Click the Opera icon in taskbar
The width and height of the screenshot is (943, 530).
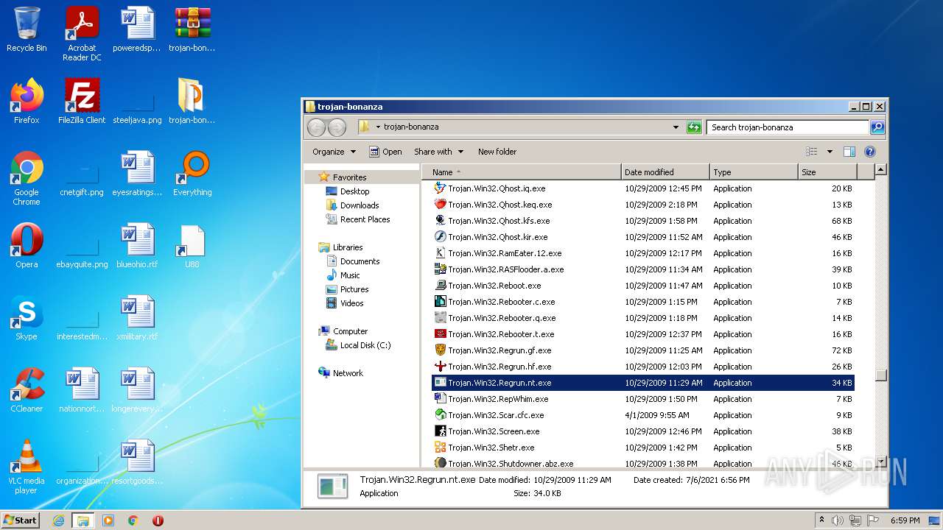coord(158,520)
